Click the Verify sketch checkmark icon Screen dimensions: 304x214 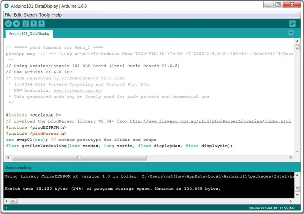[8, 24]
